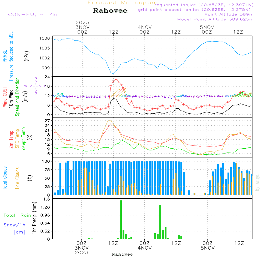Click the 'Forecast Meteogram' heading
Viewport: 263px width, 263px height.
(x=123, y=3)
